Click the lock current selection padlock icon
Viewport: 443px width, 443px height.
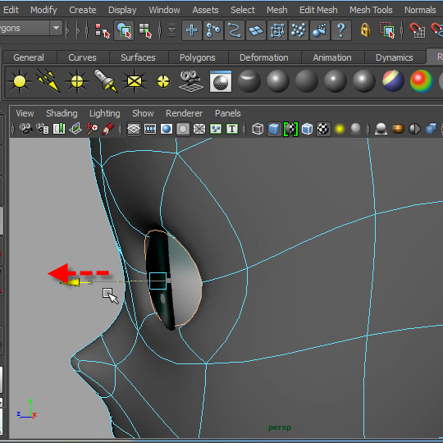pos(365,30)
